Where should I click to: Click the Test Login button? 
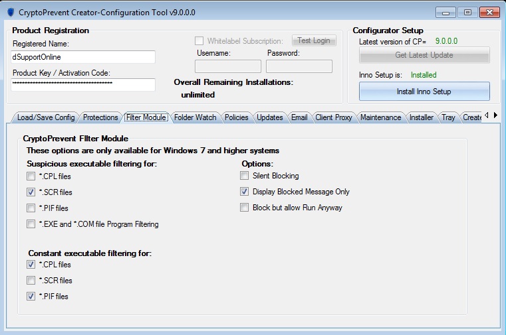314,40
